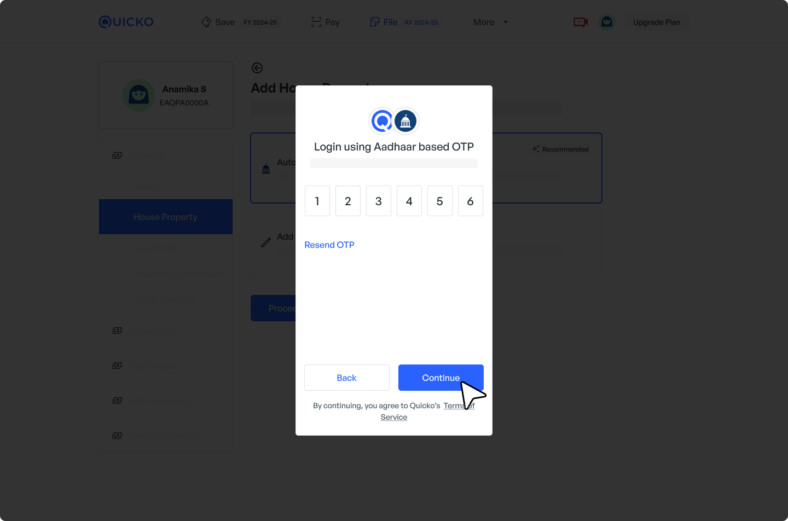Expand the More dropdown menu

coord(491,22)
